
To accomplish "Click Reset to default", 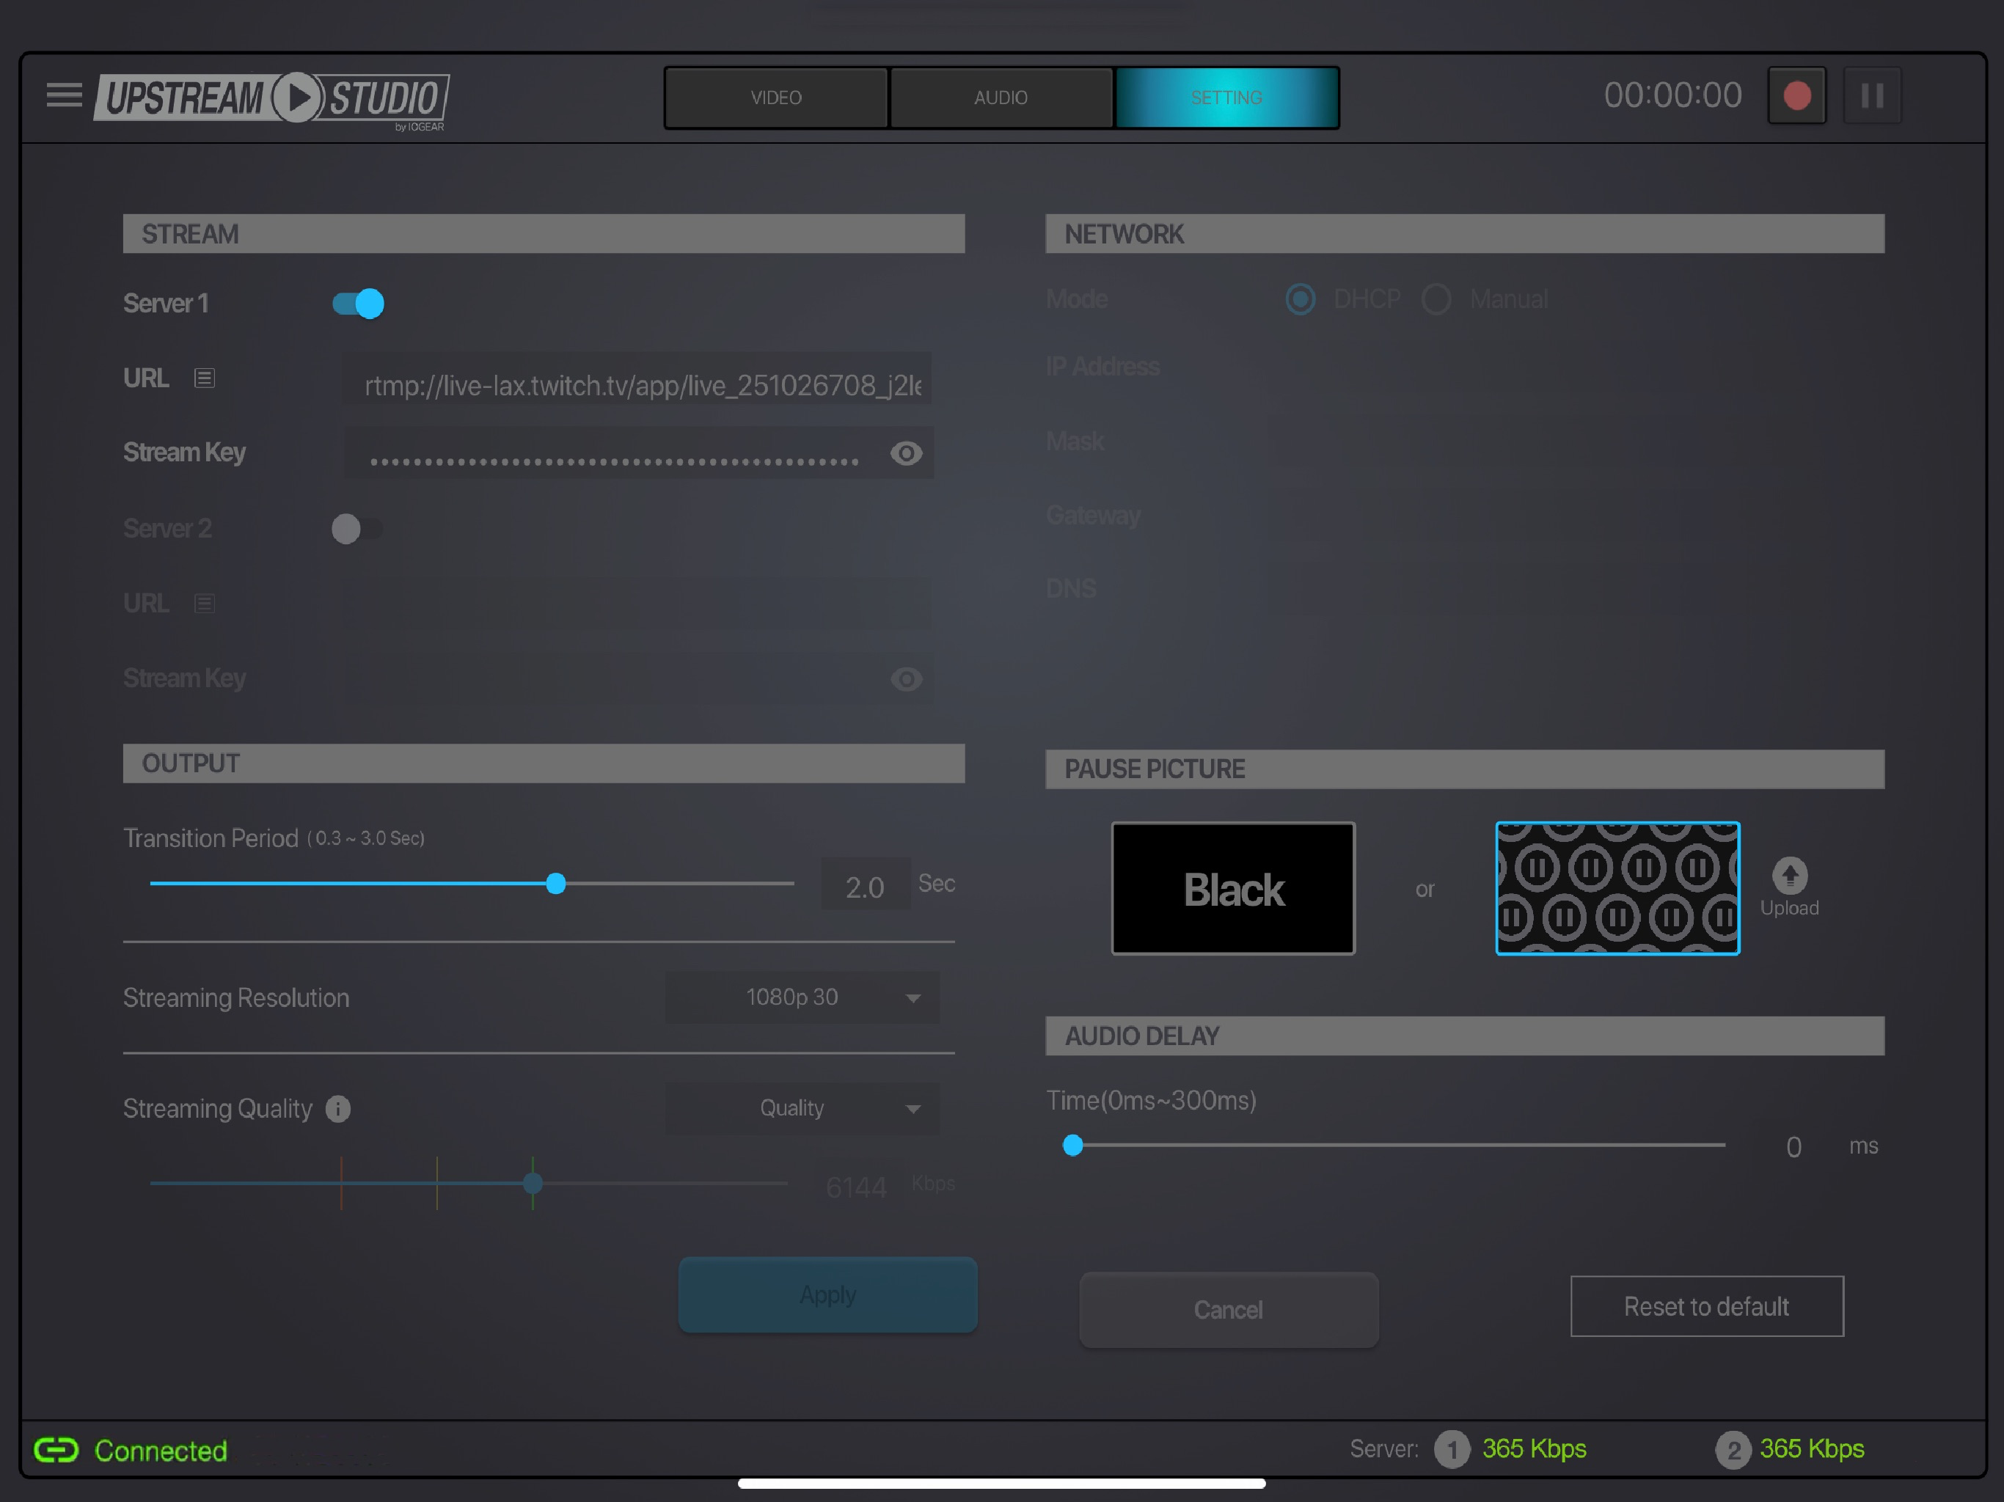I will [x=1706, y=1306].
